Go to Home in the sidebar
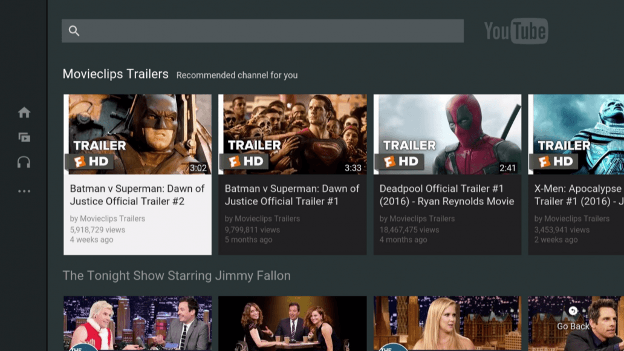 pyautogui.click(x=24, y=113)
